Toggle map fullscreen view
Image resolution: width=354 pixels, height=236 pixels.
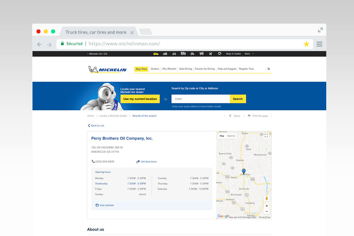click(x=266, y=135)
